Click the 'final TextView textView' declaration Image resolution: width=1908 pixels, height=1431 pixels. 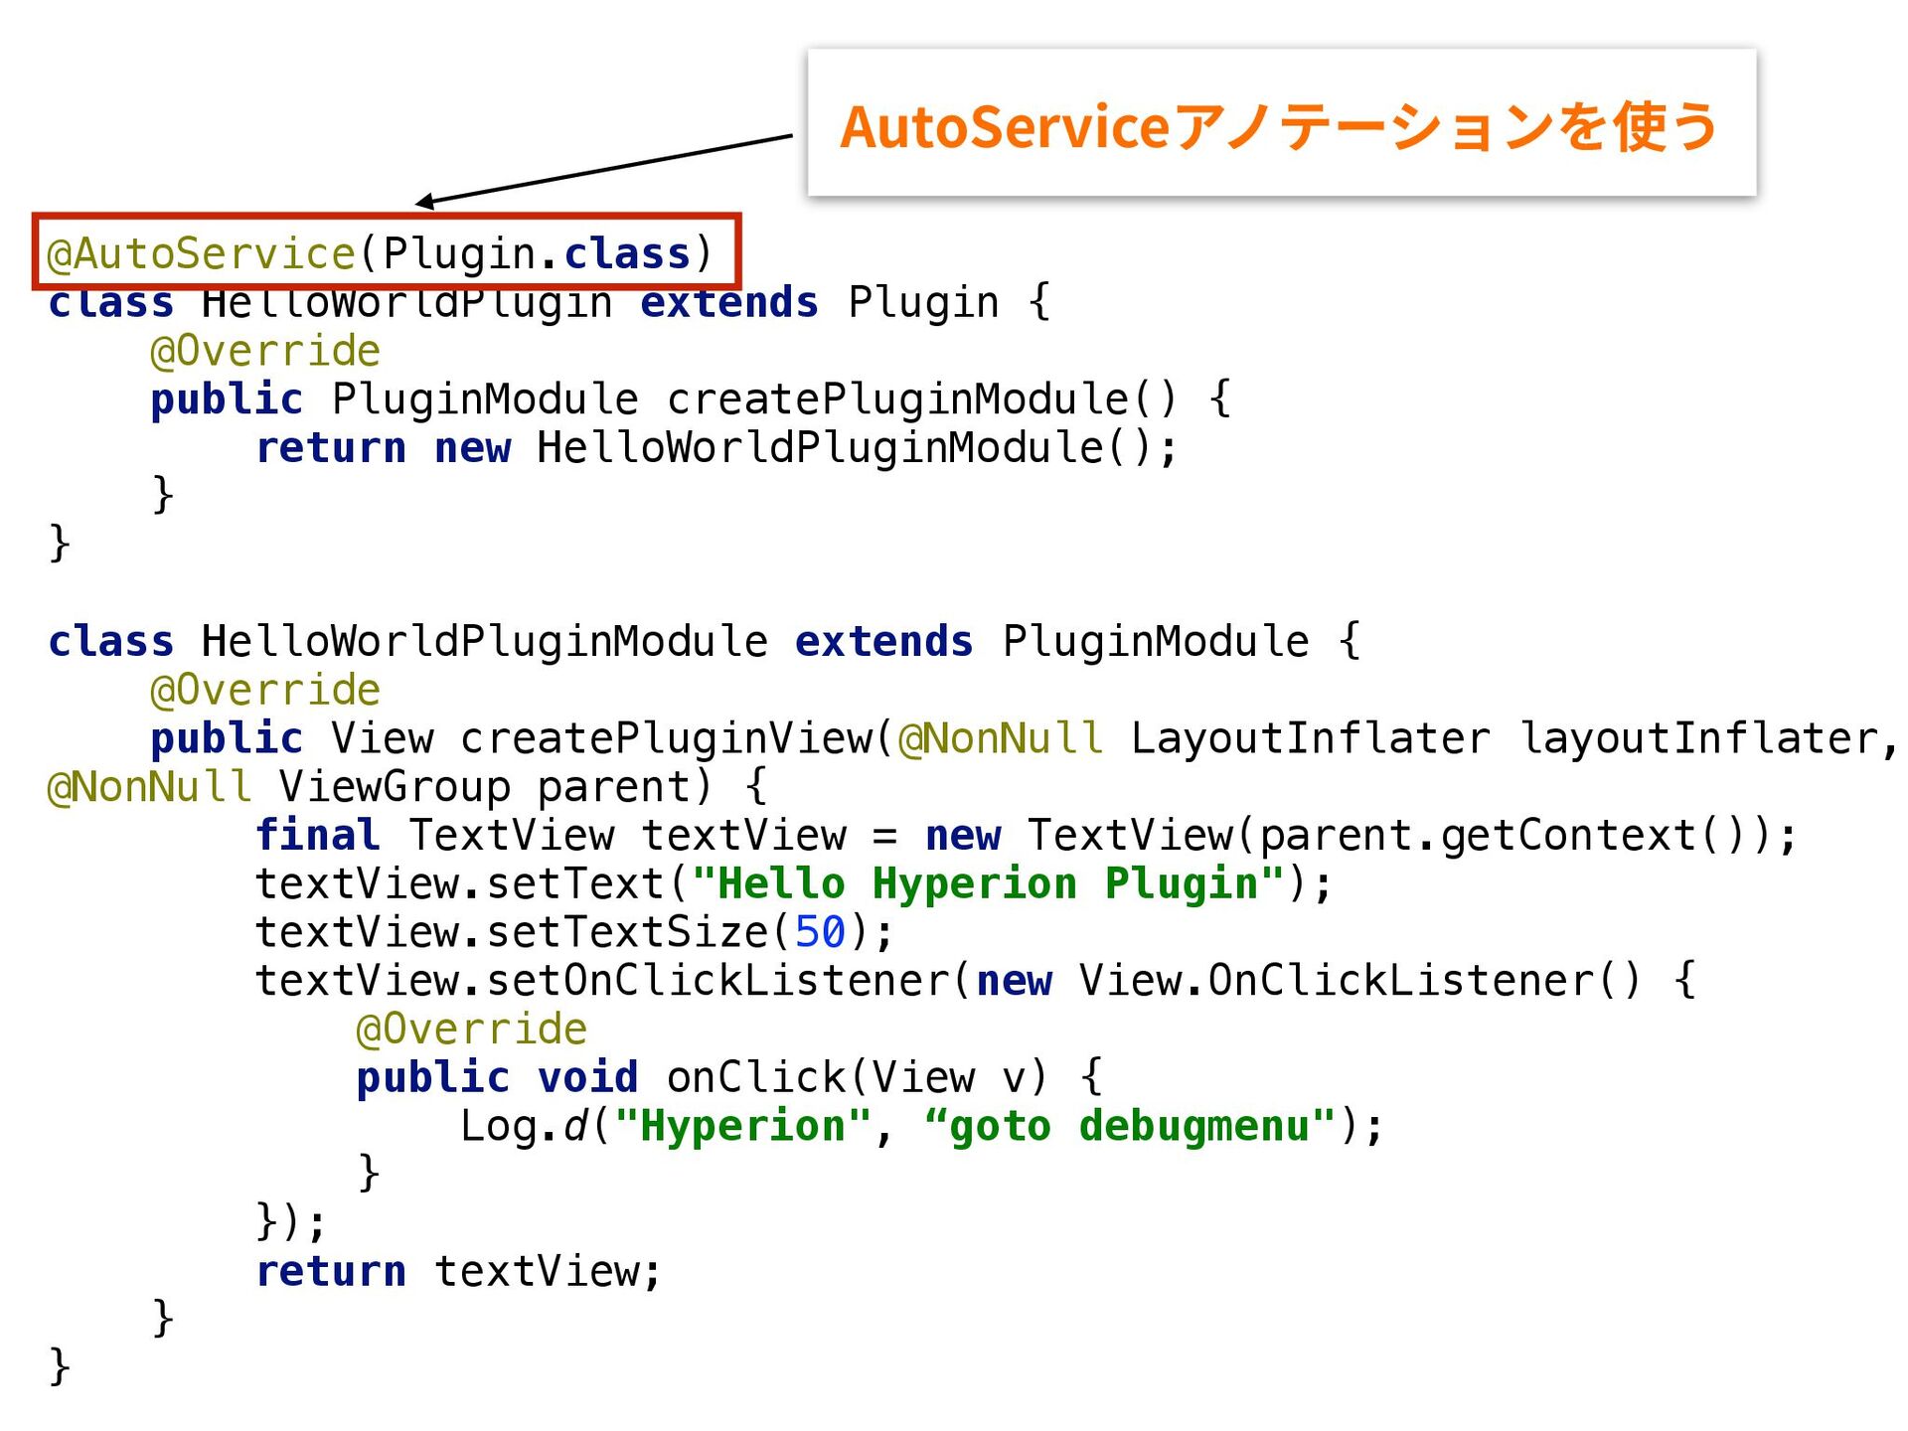click(x=550, y=835)
